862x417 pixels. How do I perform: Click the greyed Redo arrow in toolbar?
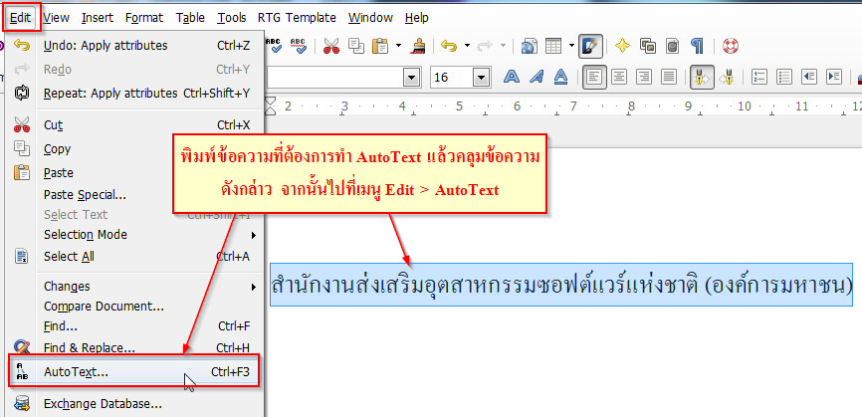click(485, 46)
